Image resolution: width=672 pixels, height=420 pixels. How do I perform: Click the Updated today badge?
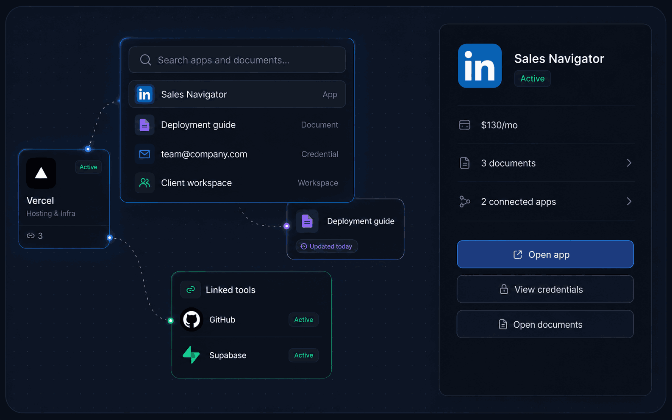point(327,246)
